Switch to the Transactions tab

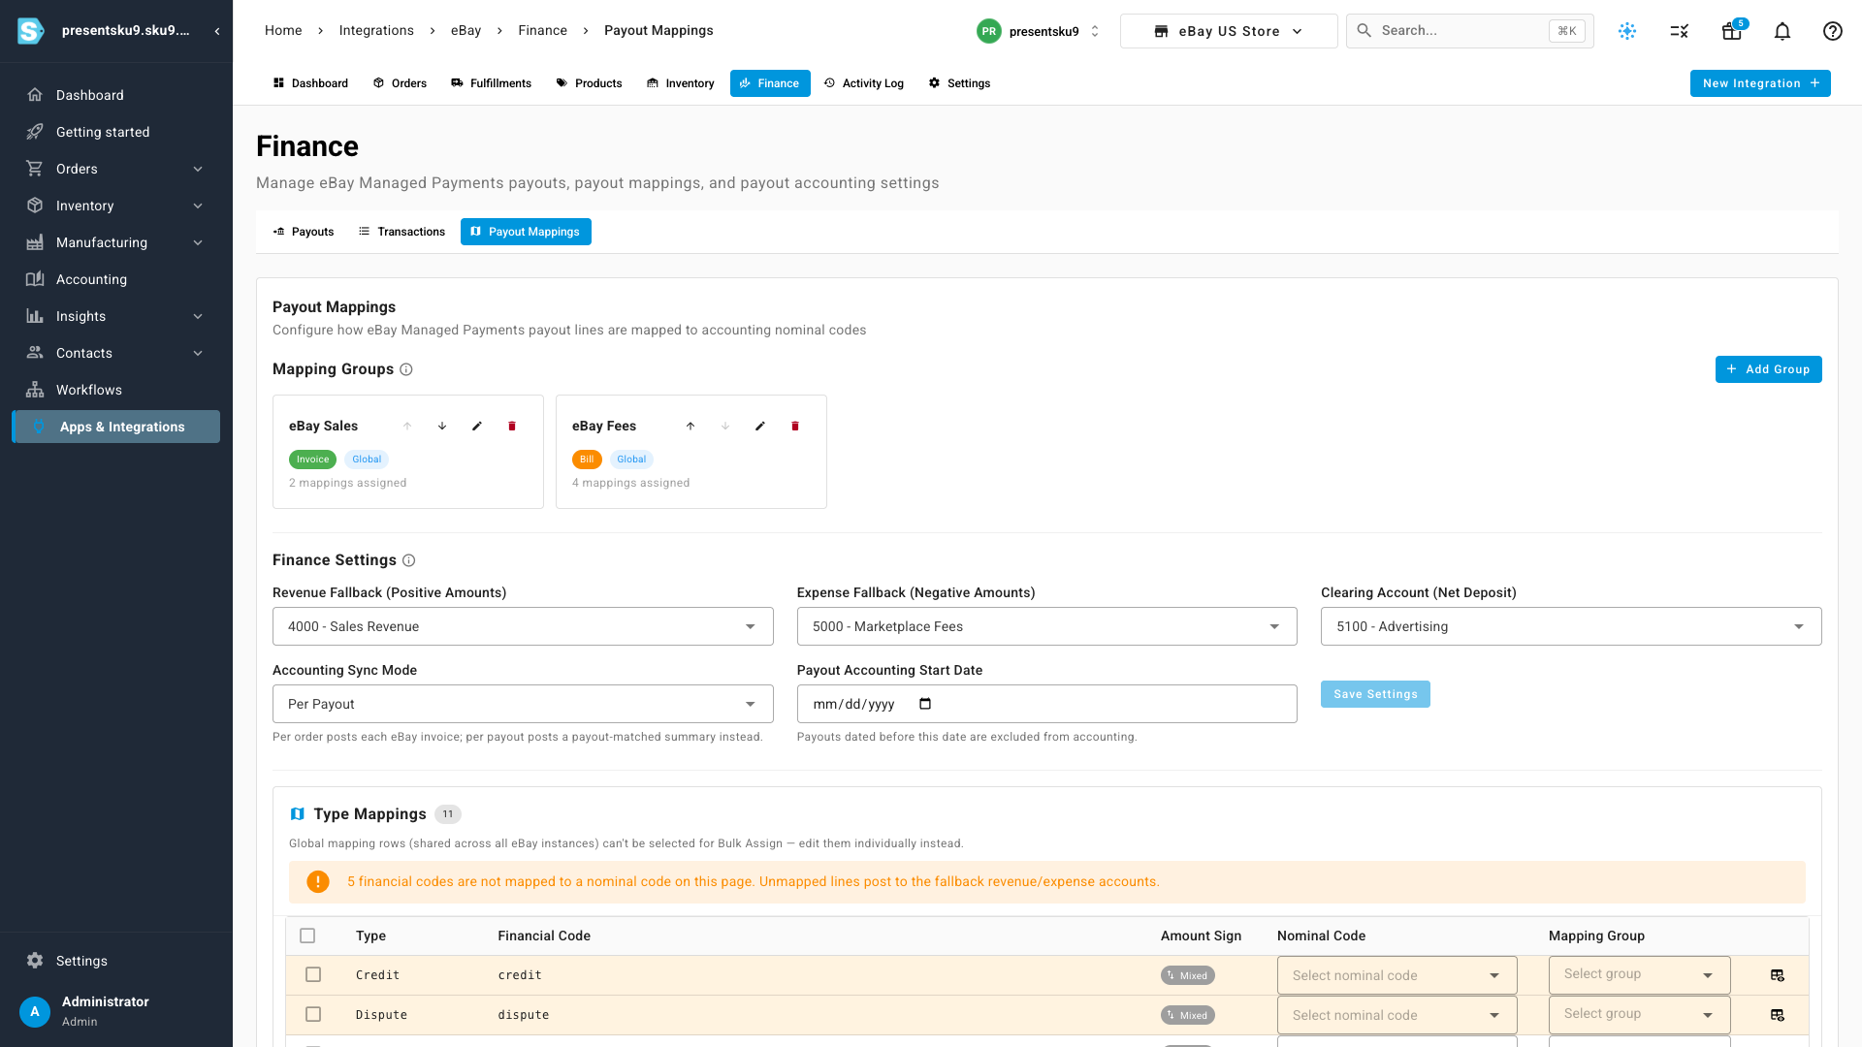point(401,232)
